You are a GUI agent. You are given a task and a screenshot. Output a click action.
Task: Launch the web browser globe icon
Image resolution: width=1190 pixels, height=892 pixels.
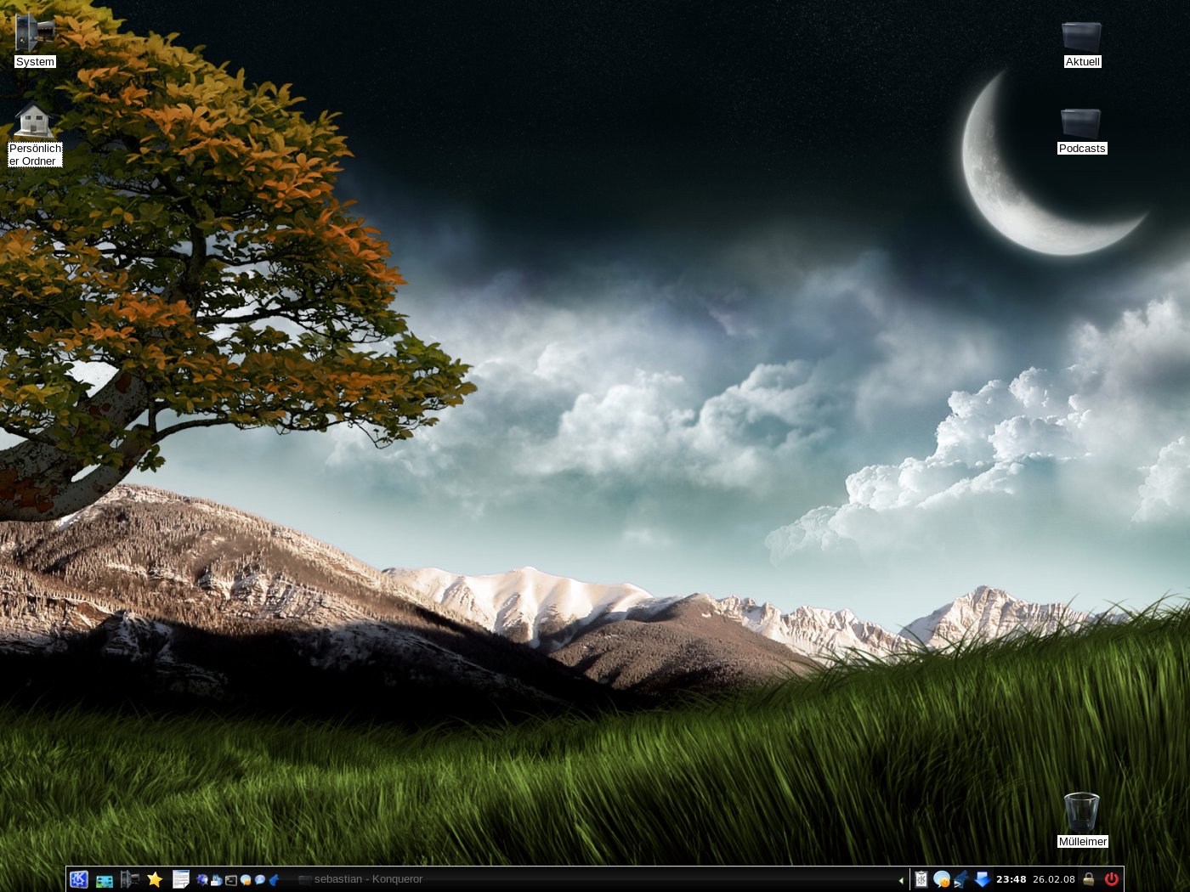tap(202, 880)
